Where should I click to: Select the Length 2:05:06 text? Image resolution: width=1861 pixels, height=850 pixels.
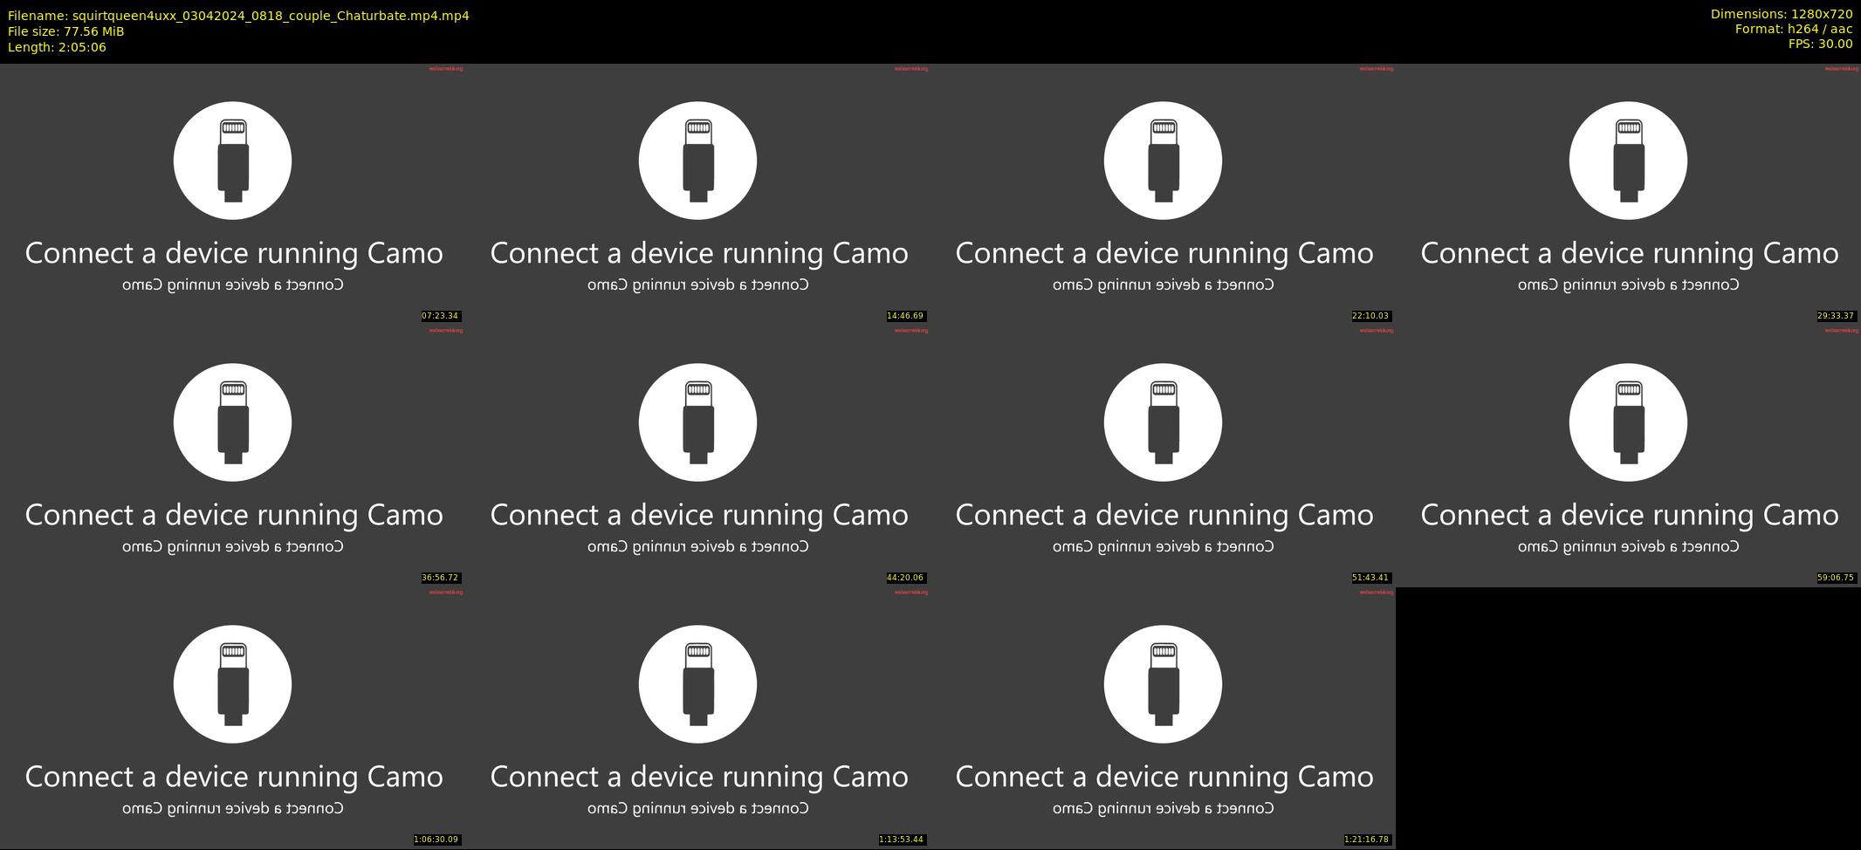click(x=57, y=47)
